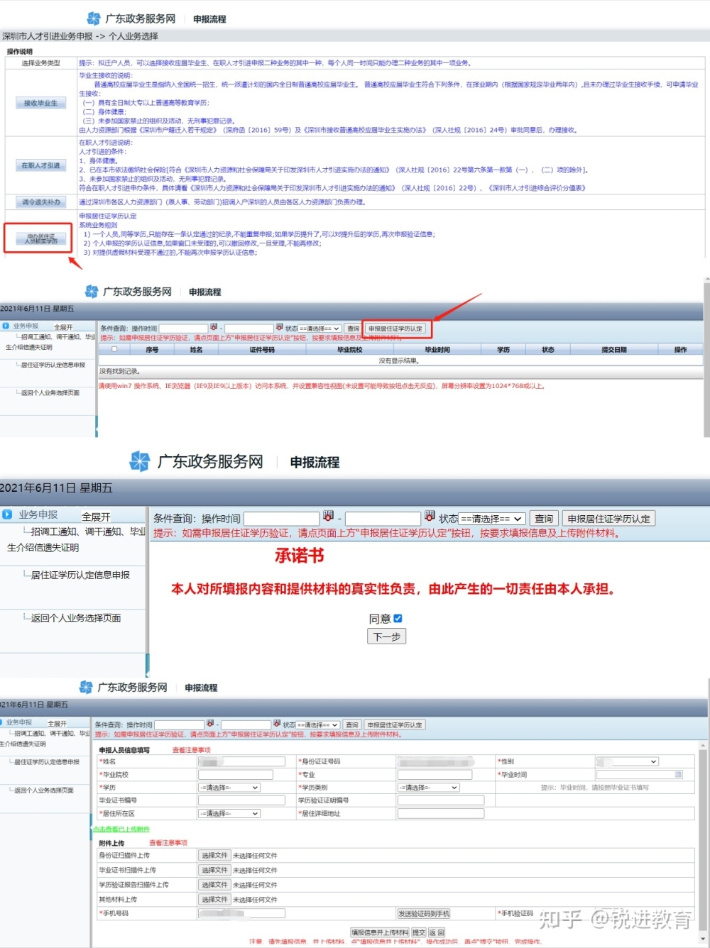The width and height of the screenshot is (710, 948).
Task: Open 查看注意事项 beside 申报人员信息填写
Action: click(191, 749)
